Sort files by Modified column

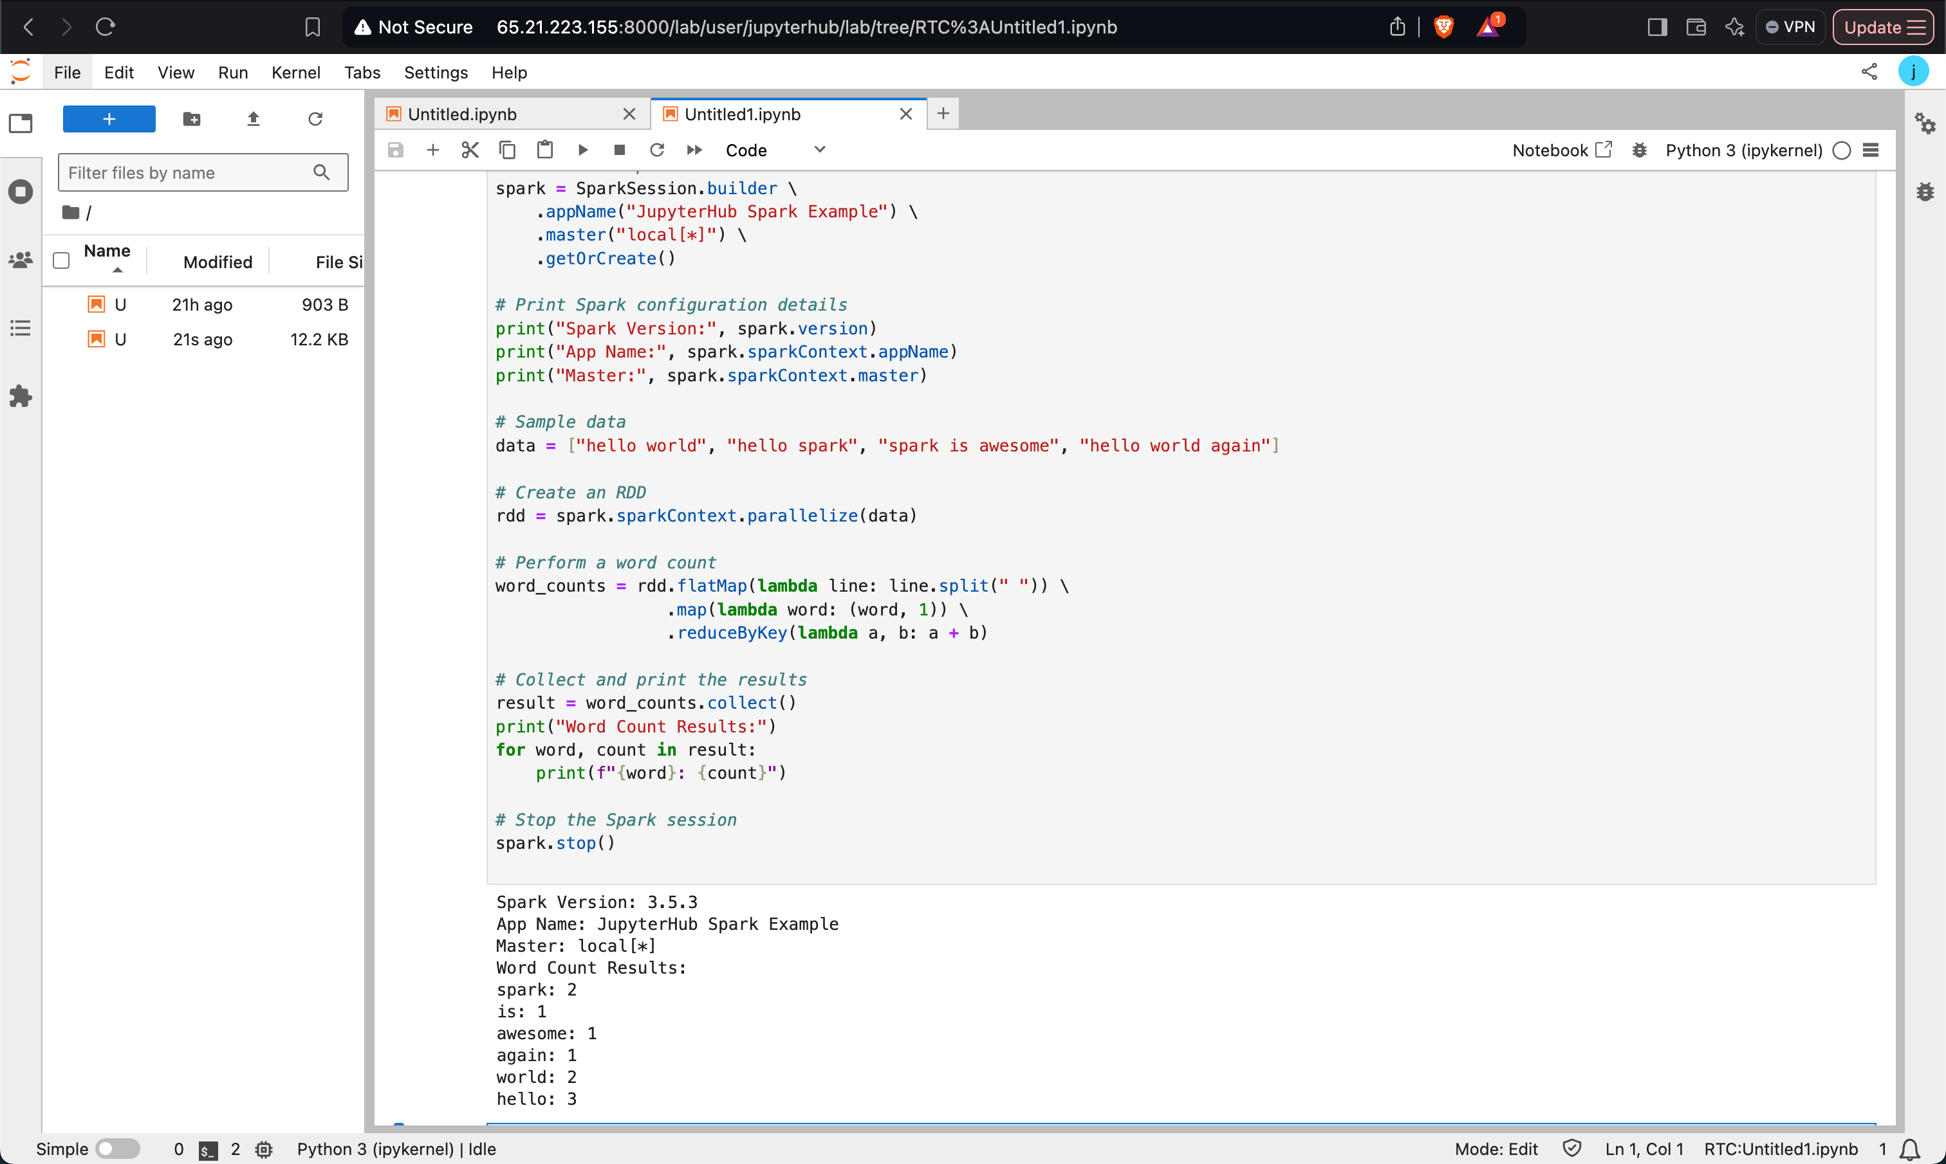[218, 262]
